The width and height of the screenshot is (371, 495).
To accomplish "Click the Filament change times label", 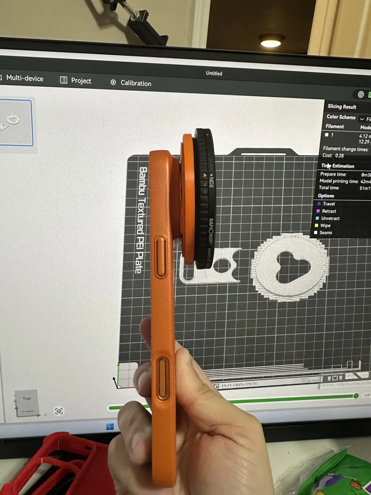I will pyautogui.click(x=345, y=148).
